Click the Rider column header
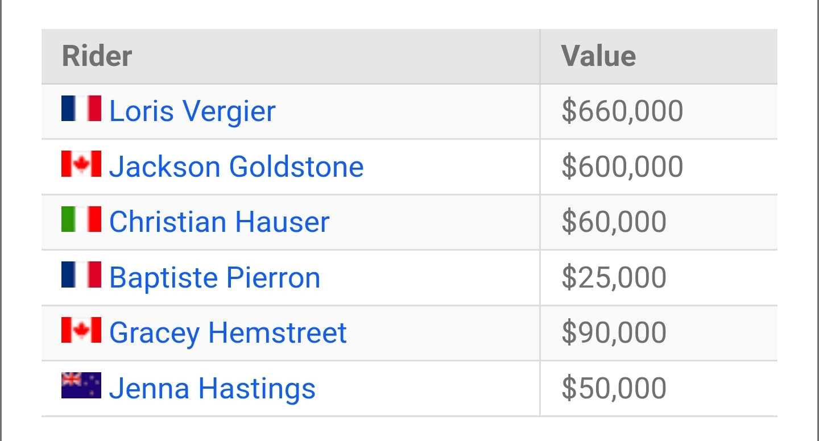The image size is (819, 441). click(x=97, y=56)
